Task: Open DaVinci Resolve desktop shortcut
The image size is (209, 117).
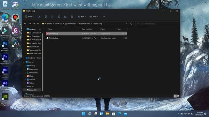Action: (15, 45)
